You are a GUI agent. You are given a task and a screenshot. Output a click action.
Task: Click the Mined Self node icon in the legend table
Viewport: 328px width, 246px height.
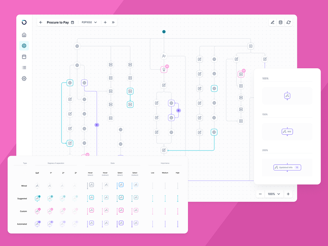tap(37, 185)
